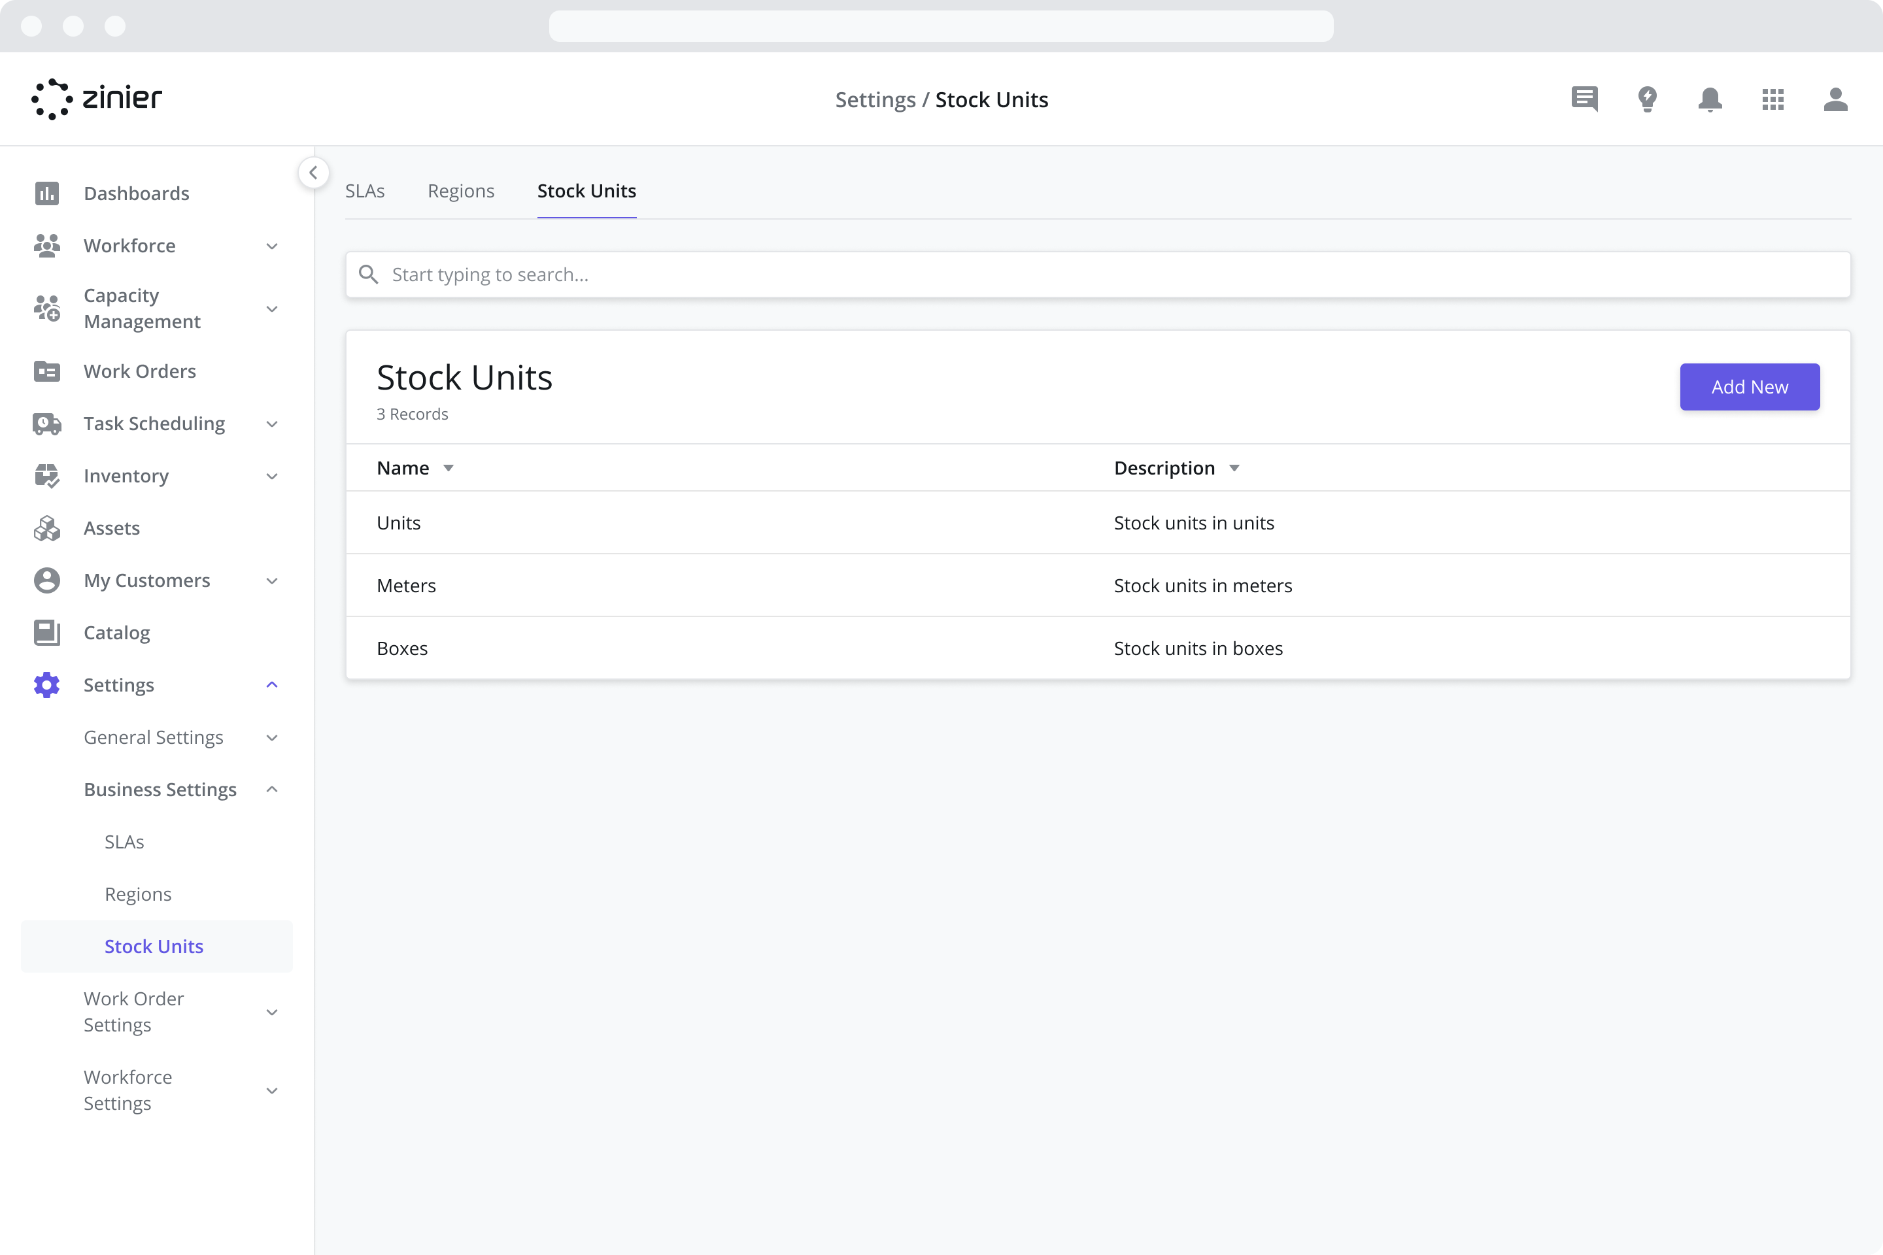Open the notifications bell
The height and width of the screenshot is (1255, 1883).
click(1710, 99)
